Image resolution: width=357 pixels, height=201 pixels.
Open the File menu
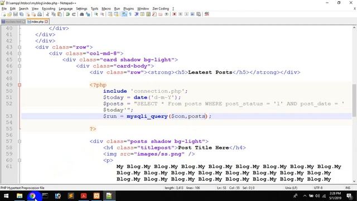pyautogui.click(x=4, y=9)
